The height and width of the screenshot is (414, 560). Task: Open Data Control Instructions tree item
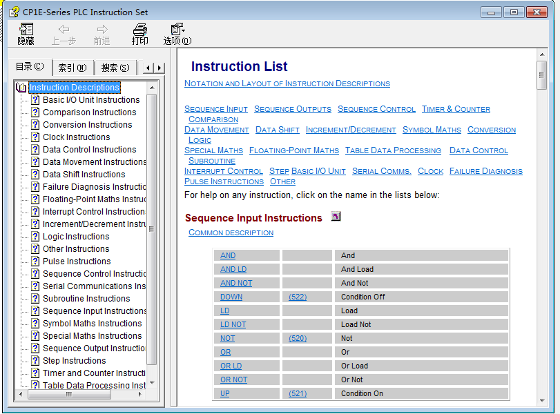89,150
